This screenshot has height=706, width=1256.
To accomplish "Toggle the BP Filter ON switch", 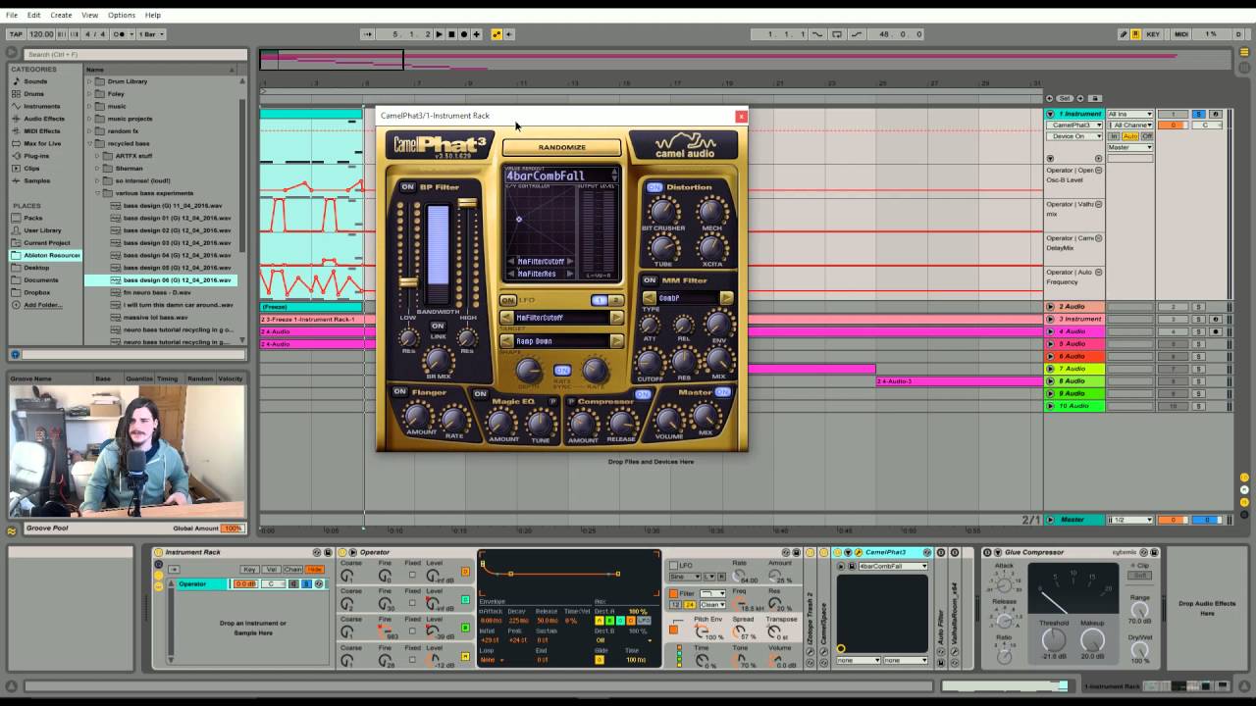I will click(x=407, y=186).
